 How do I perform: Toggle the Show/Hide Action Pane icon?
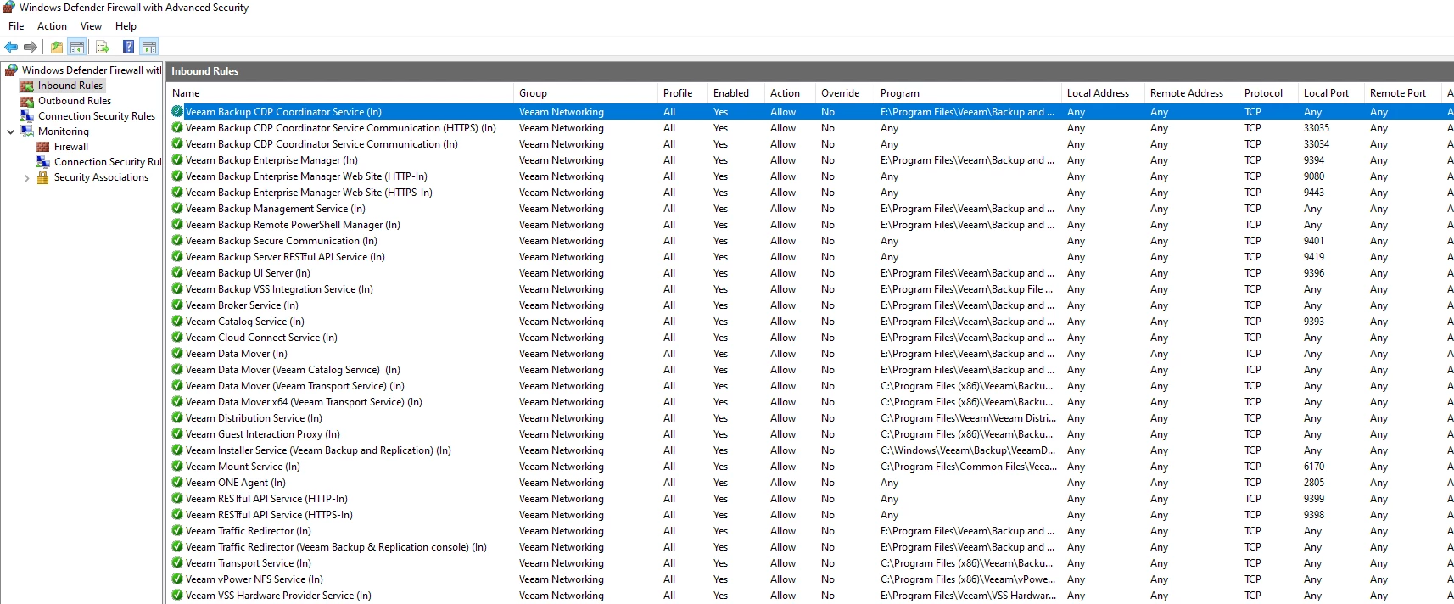coord(149,48)
